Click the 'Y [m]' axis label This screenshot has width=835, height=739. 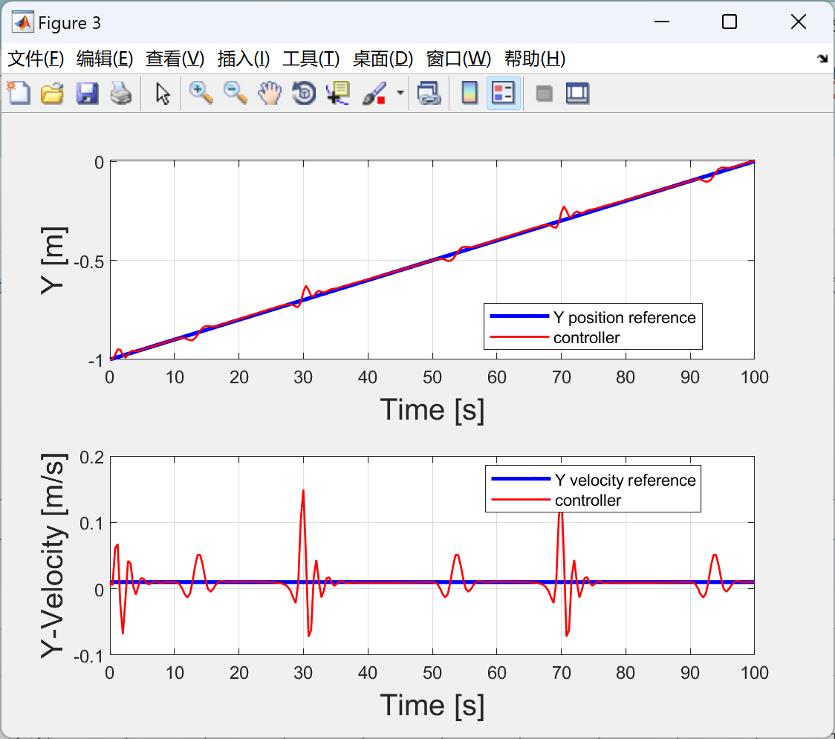coord(53,261)
